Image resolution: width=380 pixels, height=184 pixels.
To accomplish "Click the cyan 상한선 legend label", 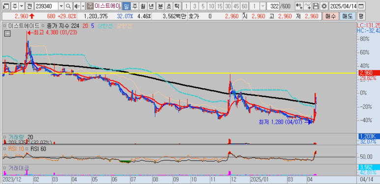I will click(x=105, y=26).
